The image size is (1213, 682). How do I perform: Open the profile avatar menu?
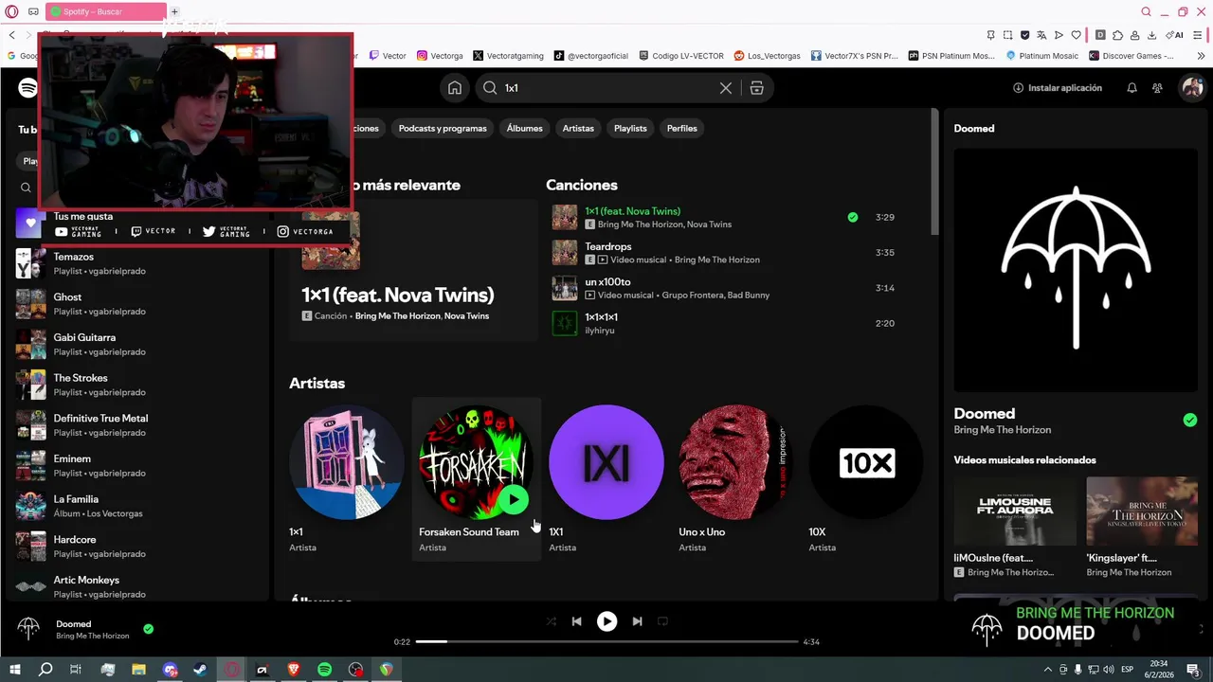[x=1191, y=88]
